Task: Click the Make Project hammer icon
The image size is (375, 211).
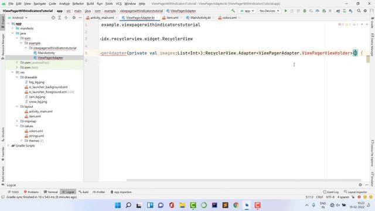Action: coord(233,11)
